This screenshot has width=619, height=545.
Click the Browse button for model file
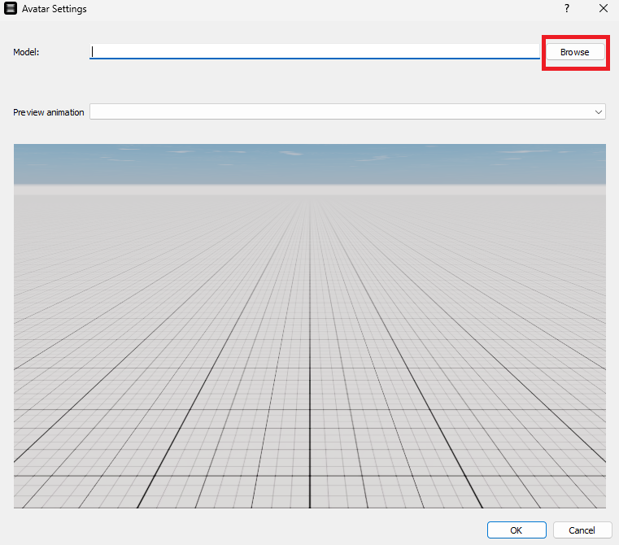[575, 52]
